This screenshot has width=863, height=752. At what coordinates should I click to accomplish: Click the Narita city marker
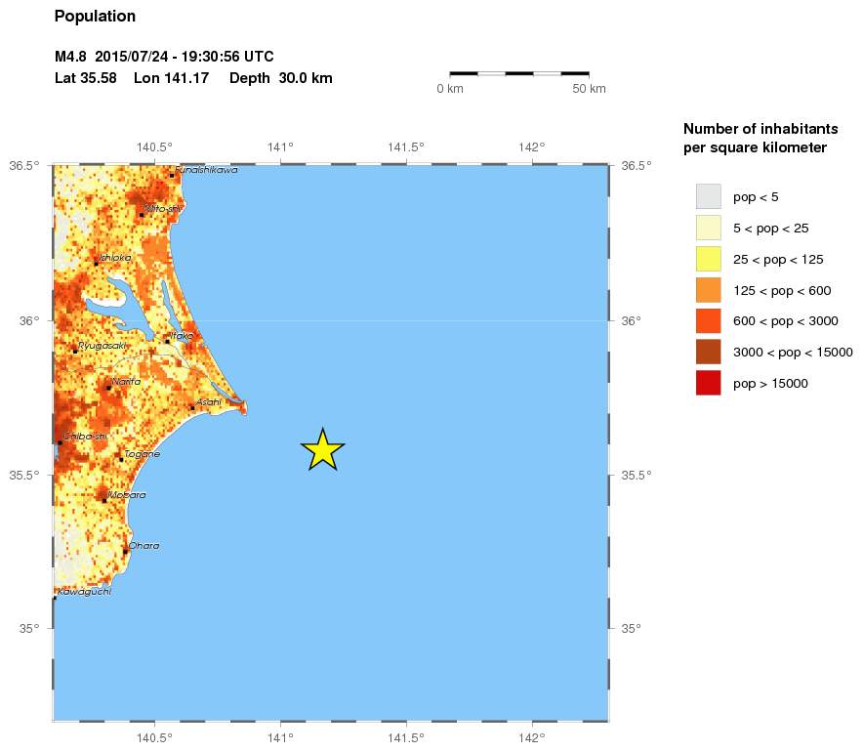108,388
